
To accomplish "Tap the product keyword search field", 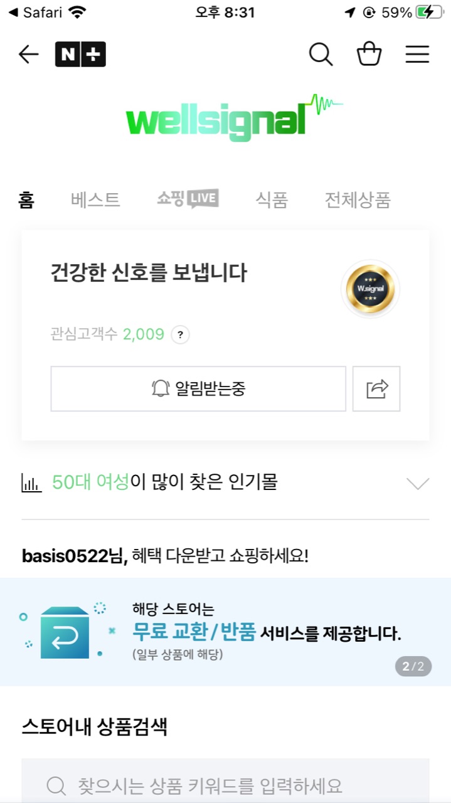I will (x=226, y=785).
